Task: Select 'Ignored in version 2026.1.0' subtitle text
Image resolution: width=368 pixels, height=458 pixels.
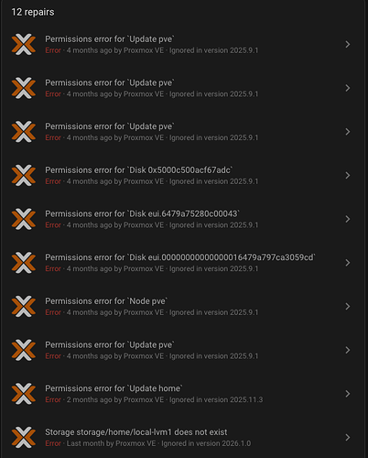Action: 206,443
